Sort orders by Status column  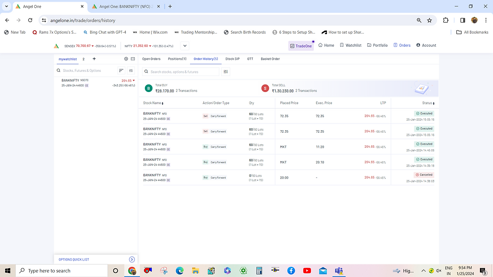(428, 103)
